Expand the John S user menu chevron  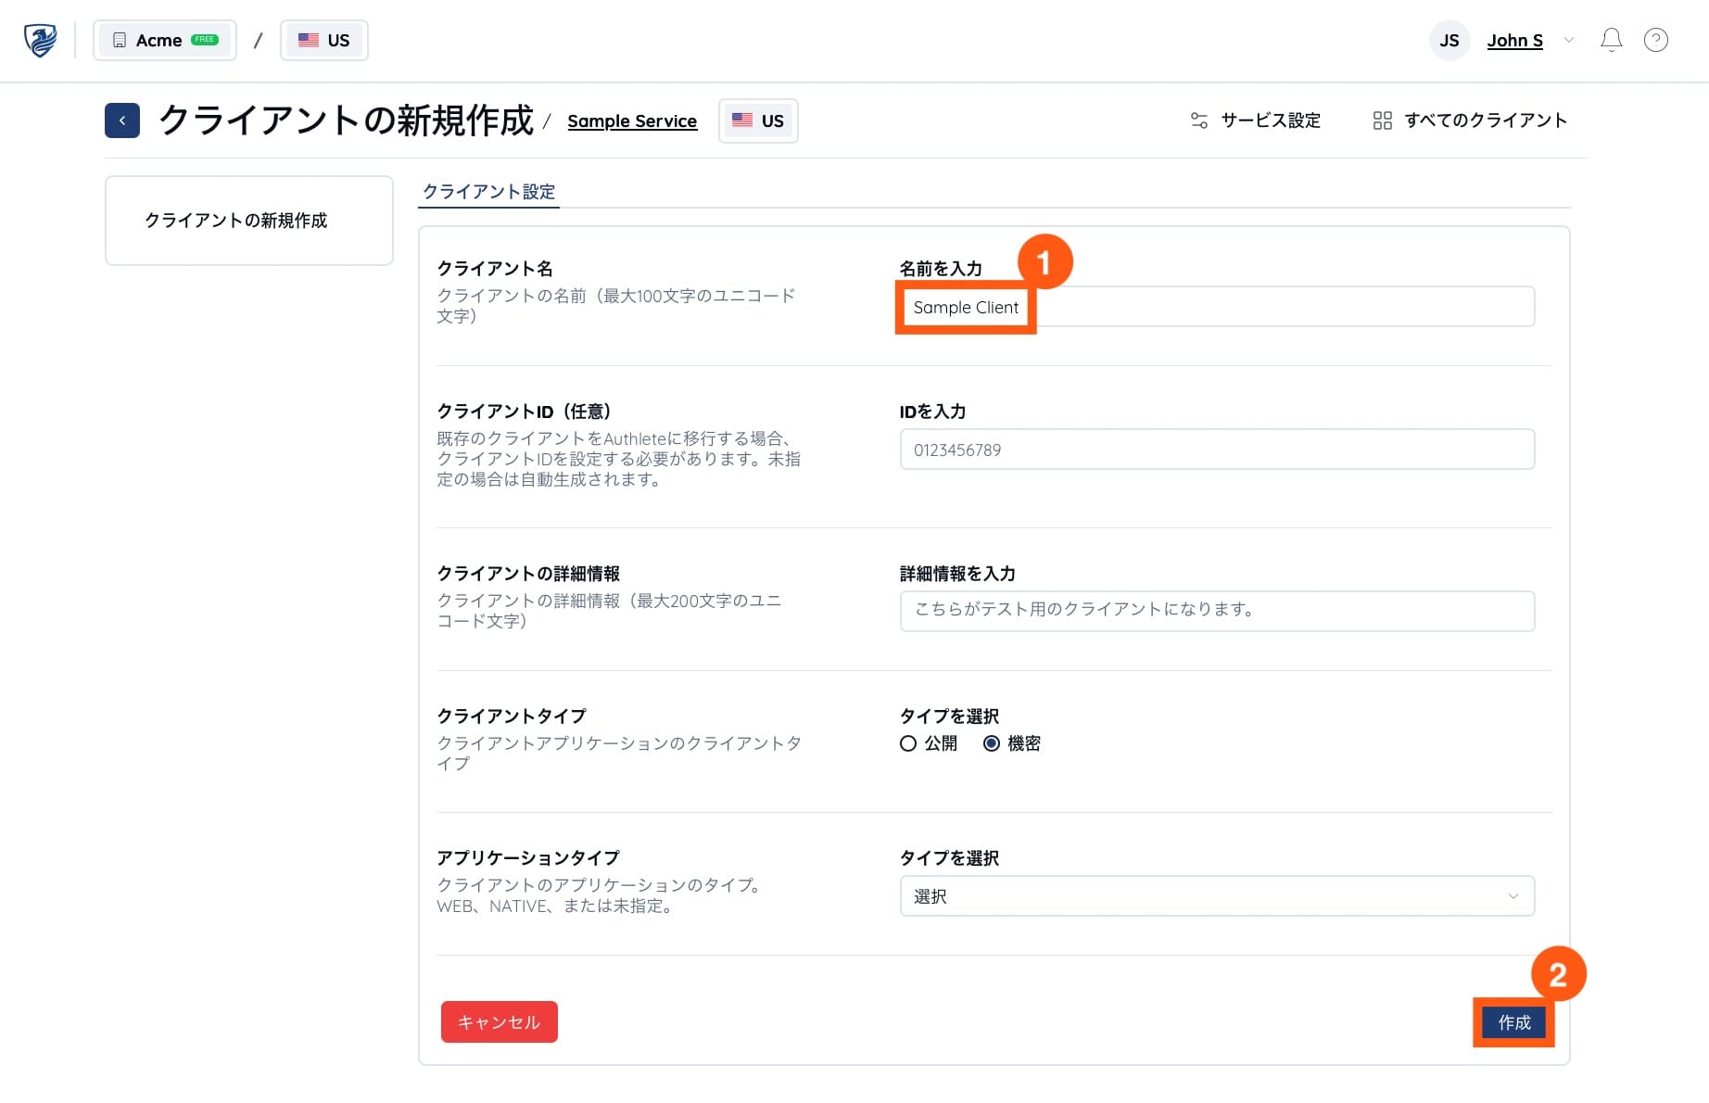(1568, 41)
